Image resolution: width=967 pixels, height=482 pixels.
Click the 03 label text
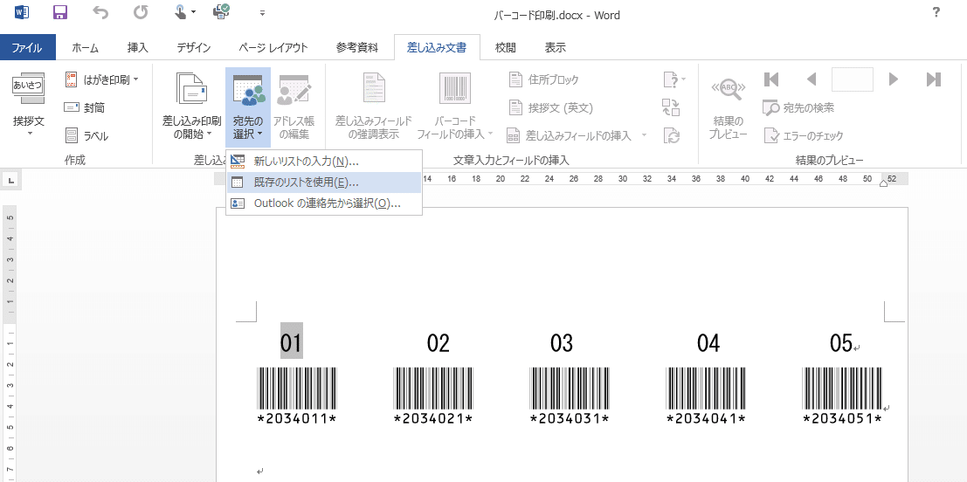point(562,342)
